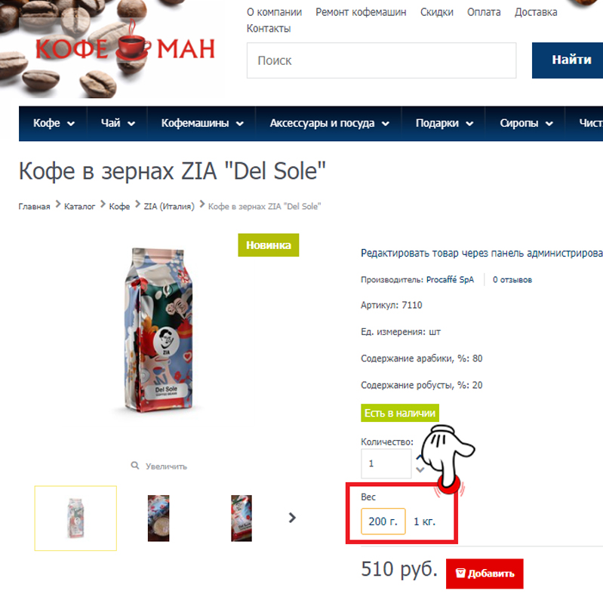Open the Чай navigation menu

pyautogui.click(x=118, y=123)
